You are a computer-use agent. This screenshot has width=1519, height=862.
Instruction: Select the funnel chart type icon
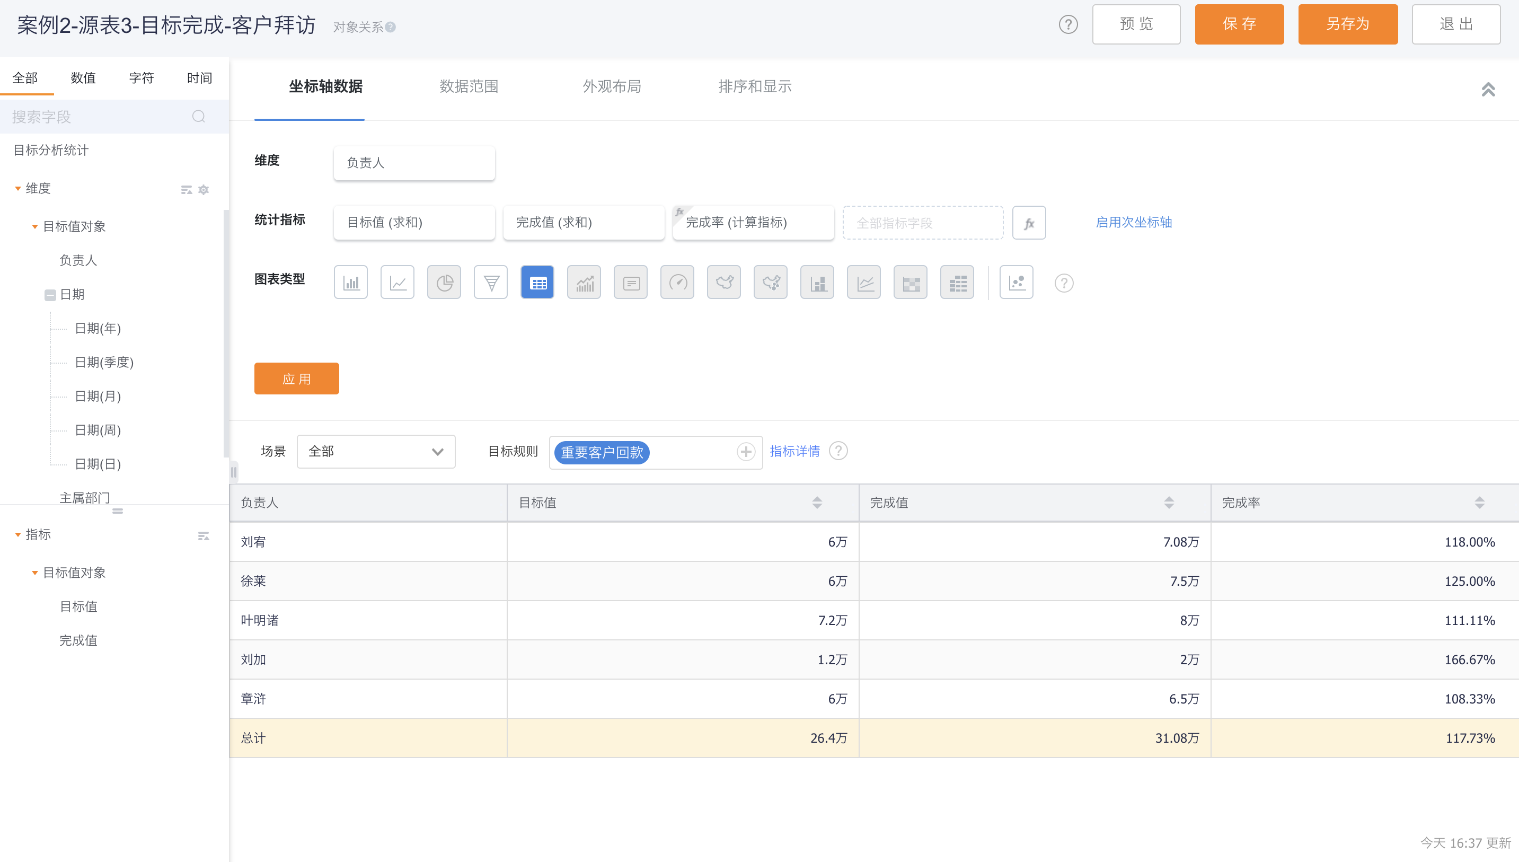491,283
